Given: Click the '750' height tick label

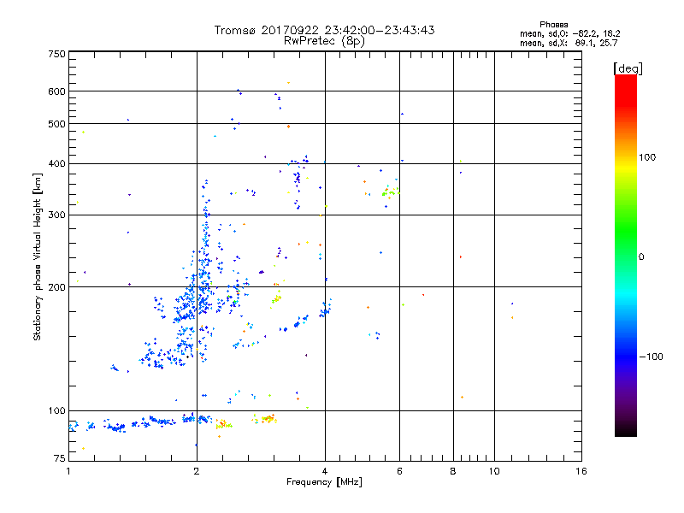Looking at the screenshot, I should click(56, 54).
